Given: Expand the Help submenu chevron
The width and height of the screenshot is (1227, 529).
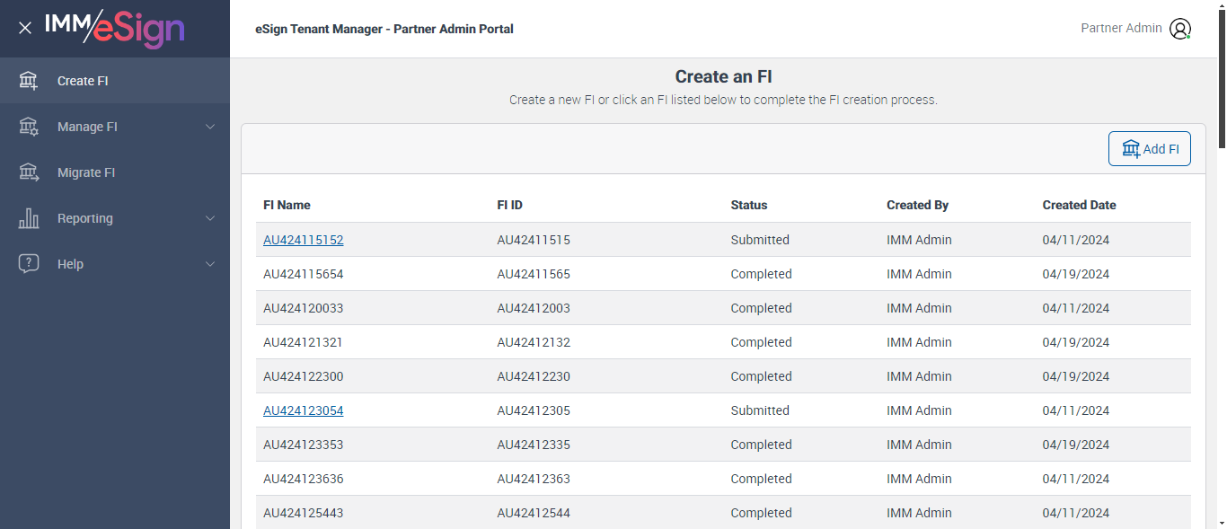Looking at the screenshot, I should pos(210,264).
